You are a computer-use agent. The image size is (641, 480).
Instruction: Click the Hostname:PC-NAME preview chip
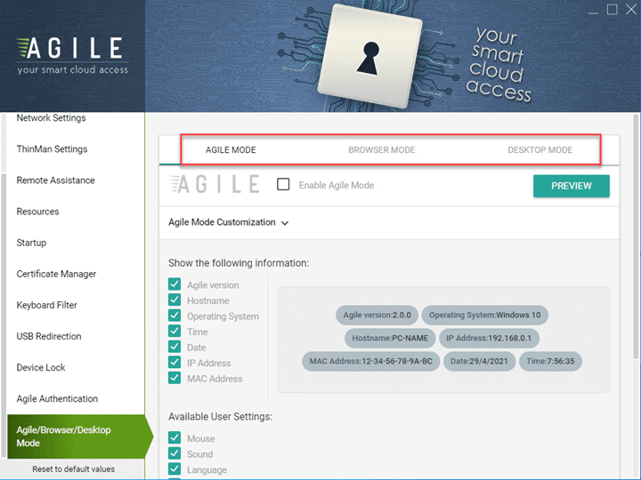[x=390, y=339]
